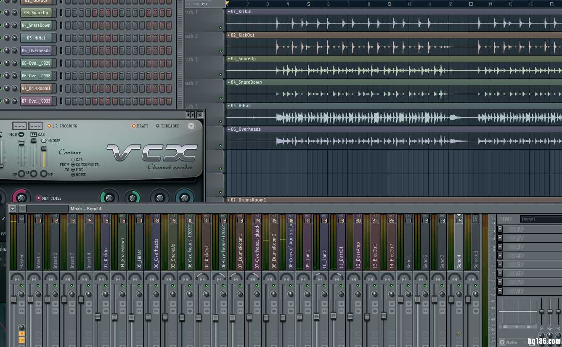This screenshot has height=347, width=562.
Task: Select the Send 1 mixer track
Action: tap(408, 242)
